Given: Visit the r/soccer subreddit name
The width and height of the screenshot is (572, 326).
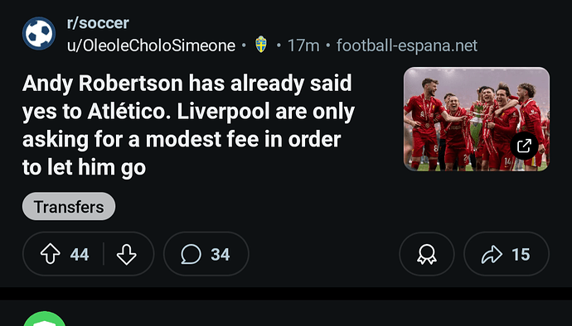Looking at the screenshot, I should [98, 23].
